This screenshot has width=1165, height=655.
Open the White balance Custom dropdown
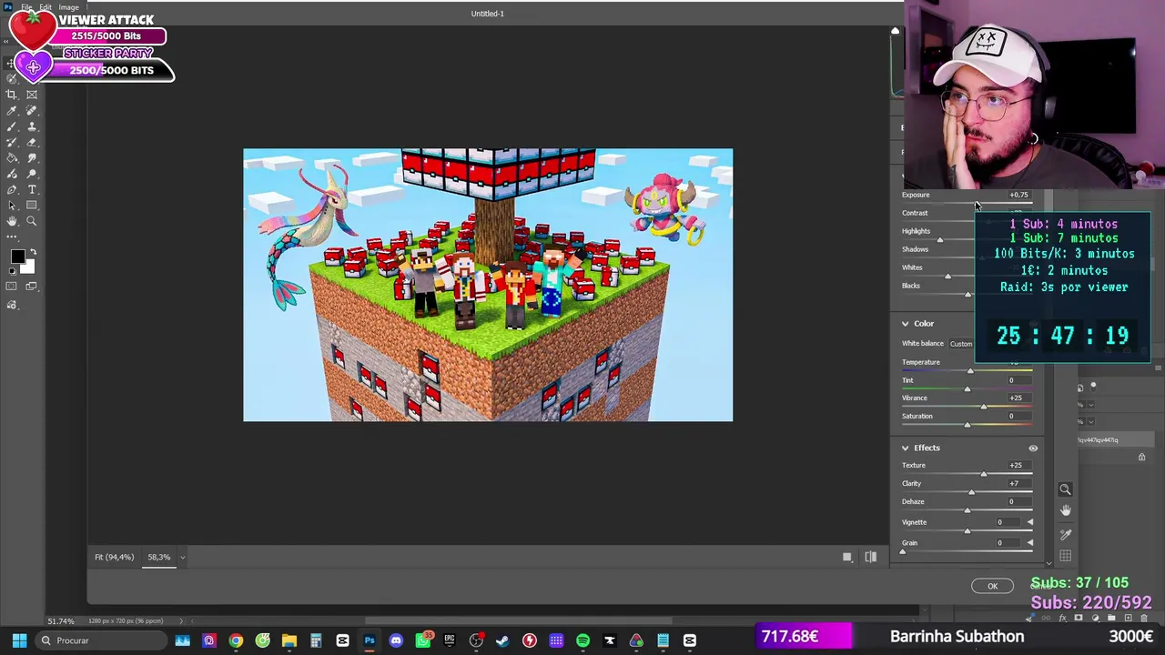point(961,344)
